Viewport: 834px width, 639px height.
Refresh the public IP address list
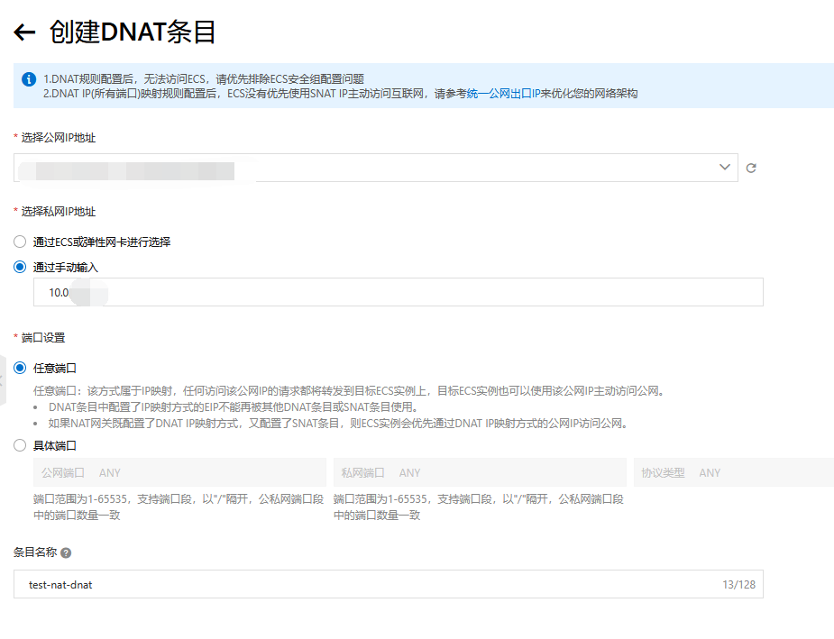pos(751,168)
